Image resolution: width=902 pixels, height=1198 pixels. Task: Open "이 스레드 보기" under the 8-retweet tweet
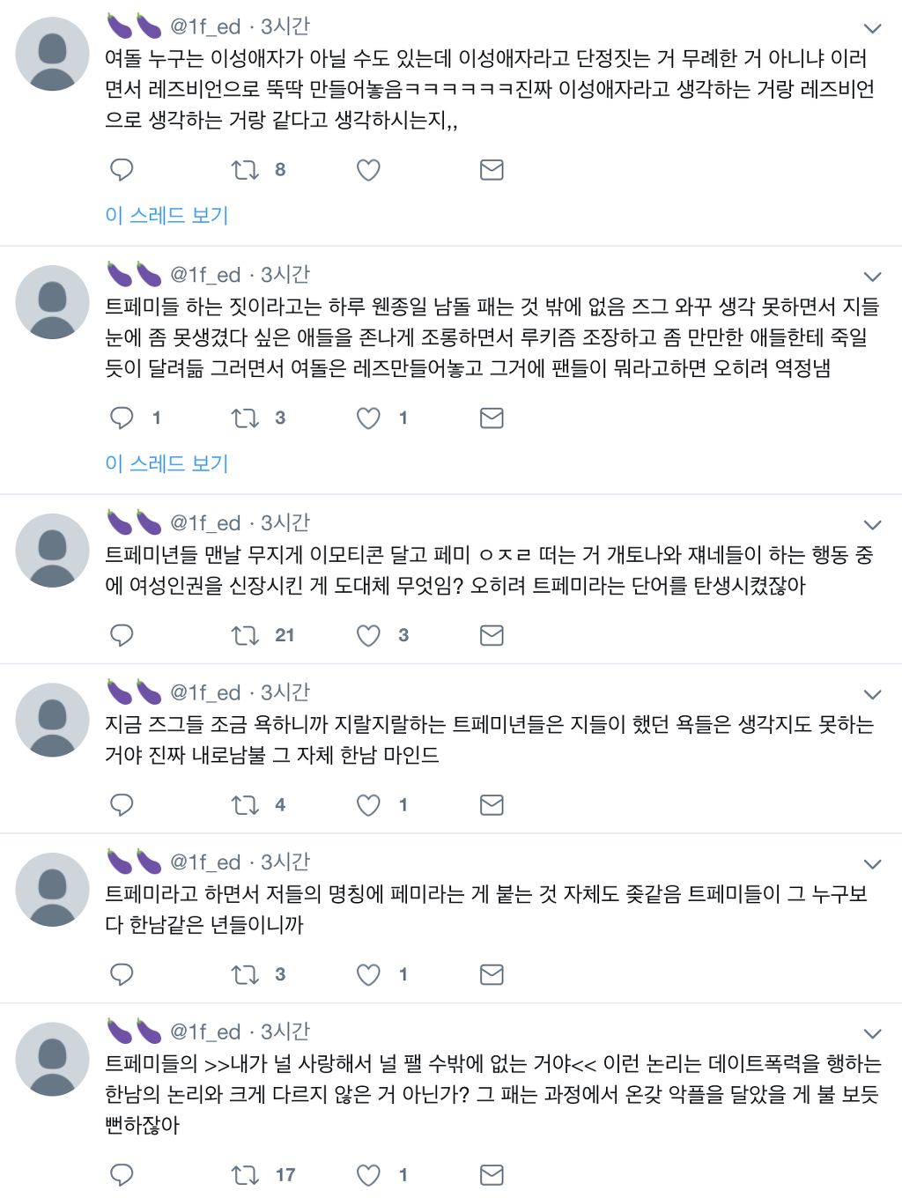point(166,215)
